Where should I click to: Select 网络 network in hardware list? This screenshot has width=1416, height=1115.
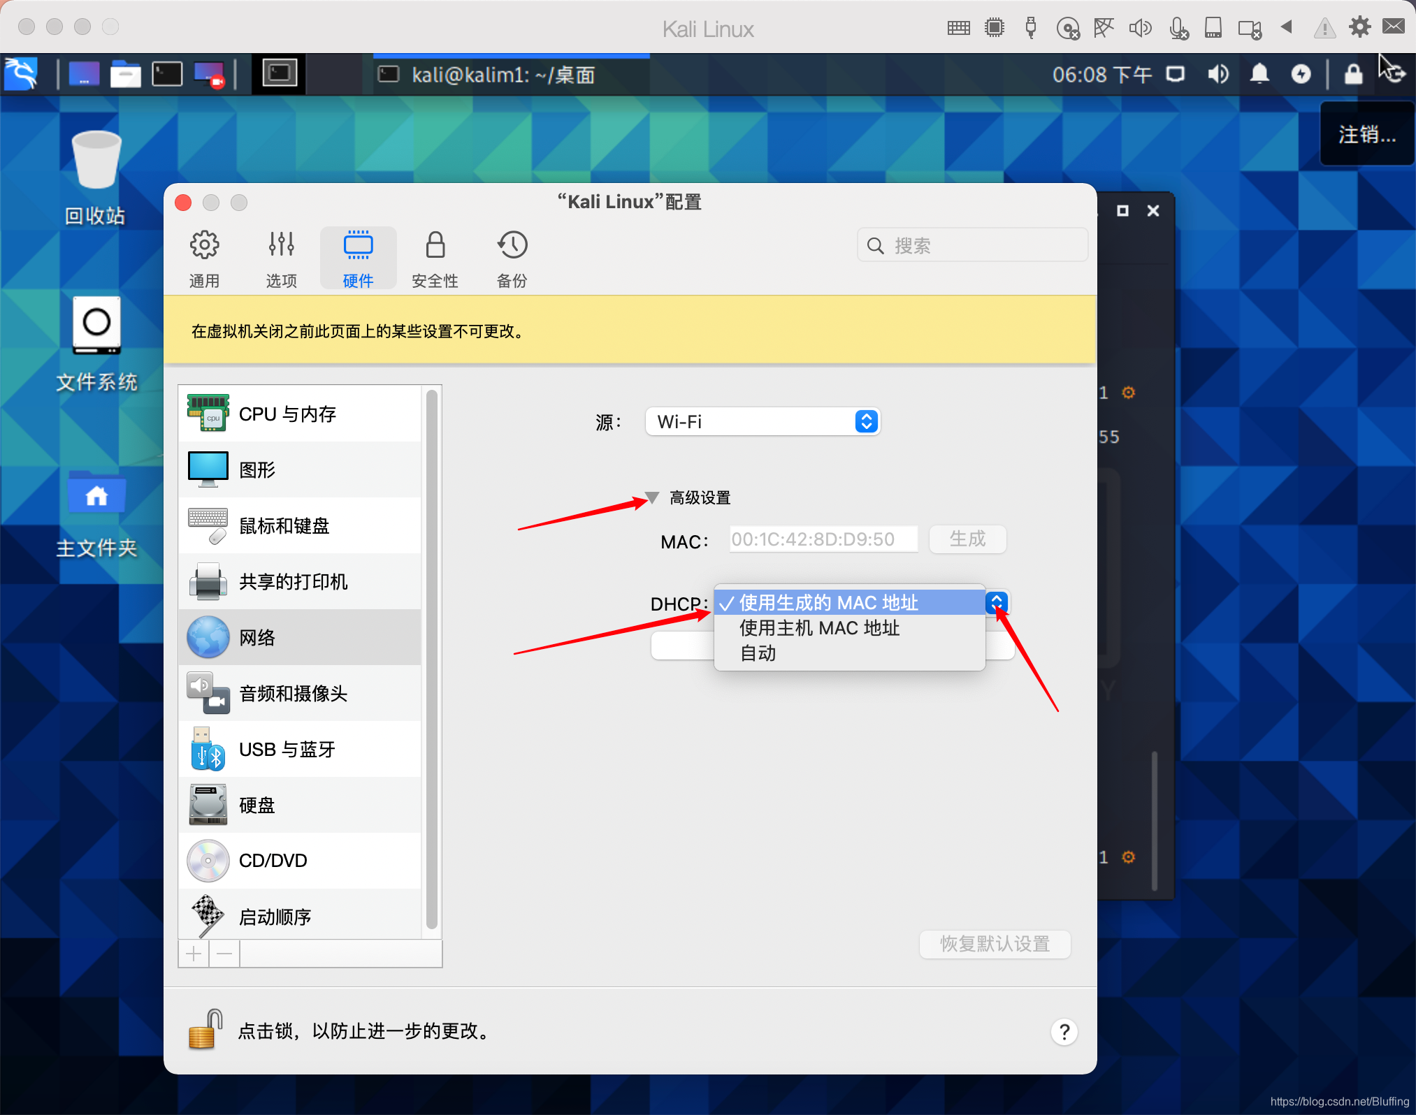pos(301,637)
